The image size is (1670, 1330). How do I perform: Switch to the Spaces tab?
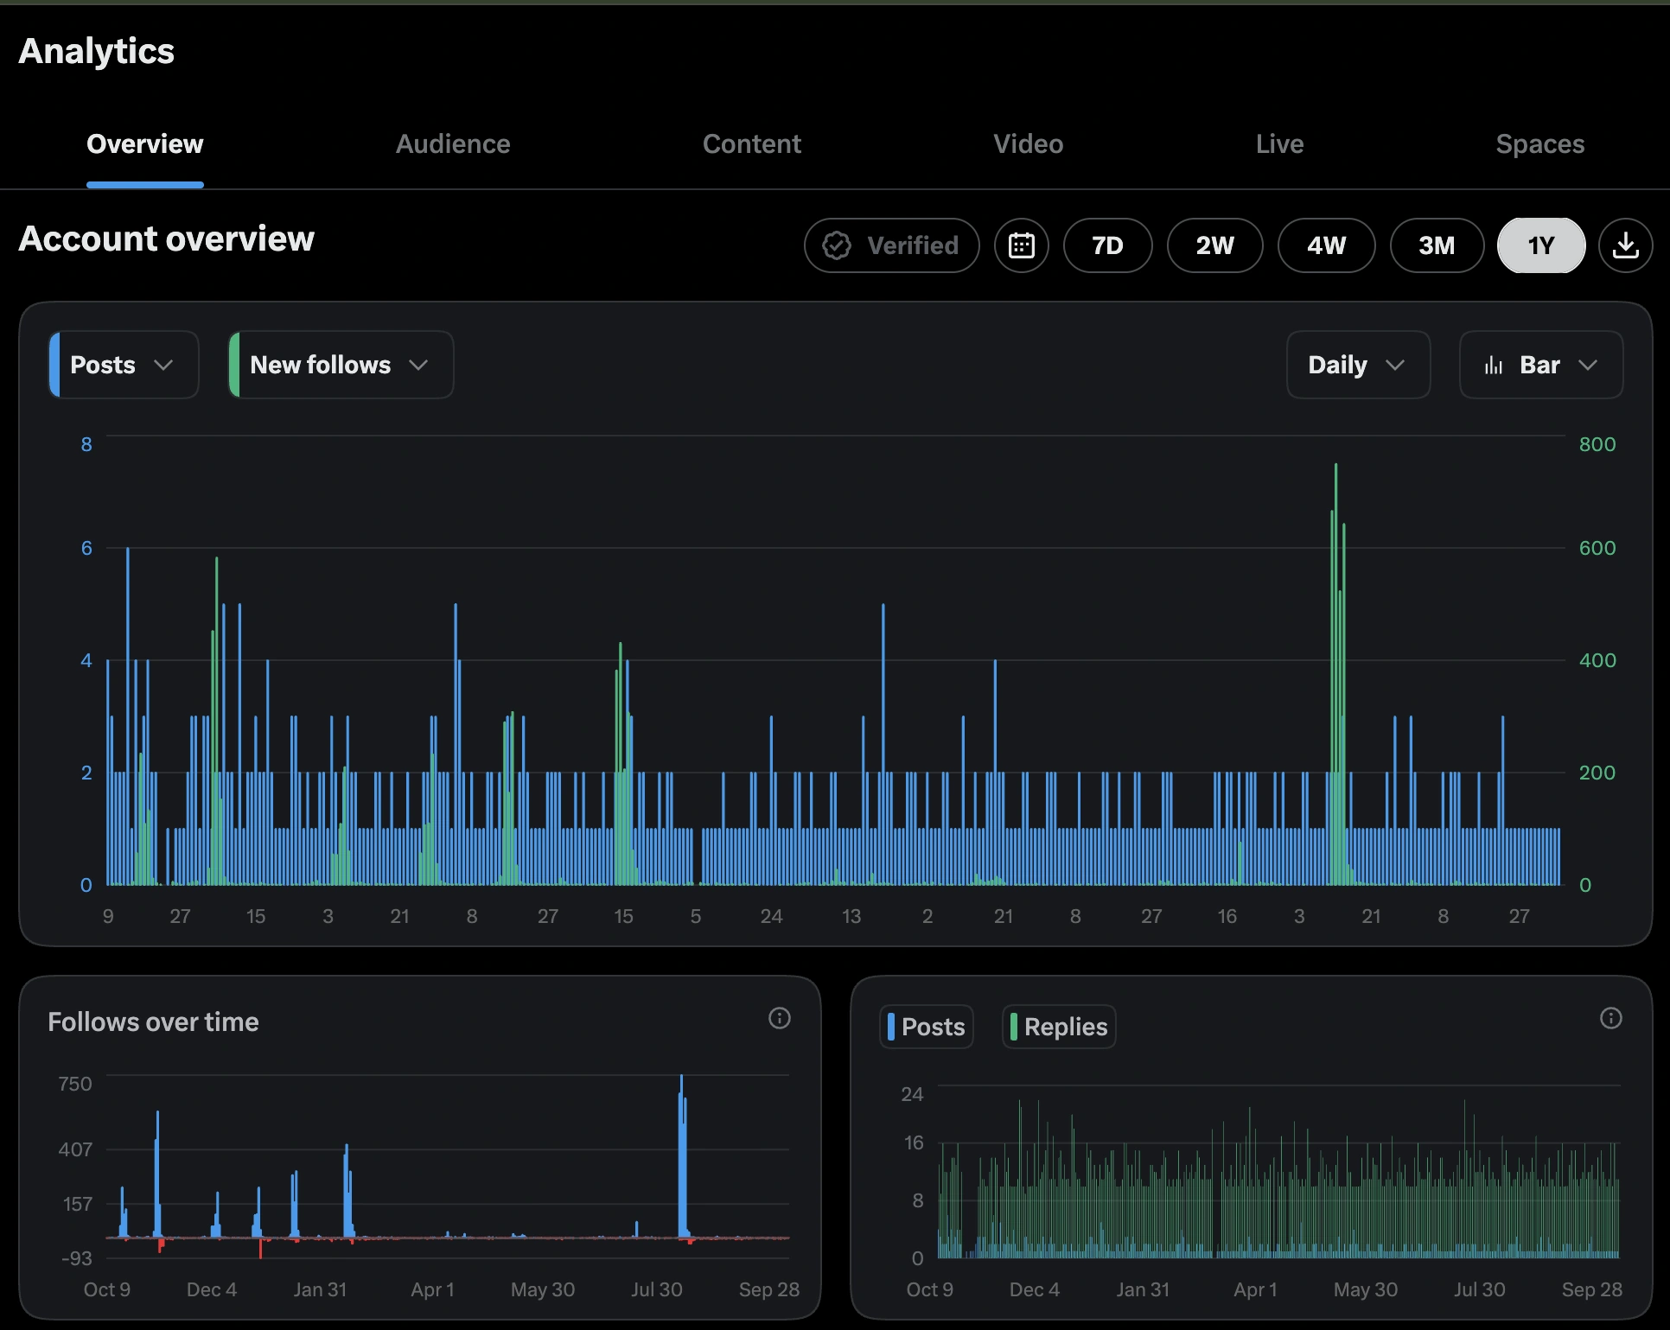pyautogui.click(x=1540, y=144)
